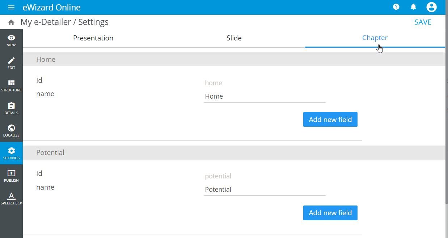
Task: Switch to Edit mode in sidebar
Action: 11,62
